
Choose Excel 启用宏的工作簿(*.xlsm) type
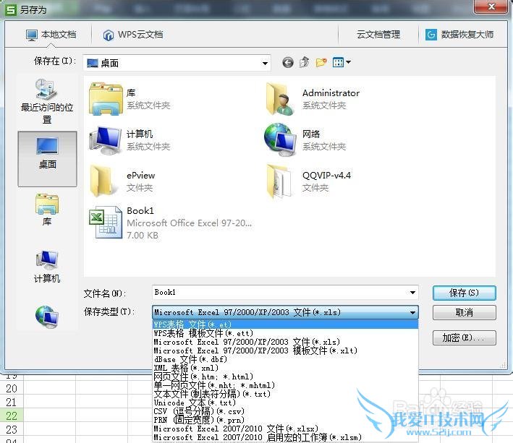pyautogui.click(x=285, y=437)
